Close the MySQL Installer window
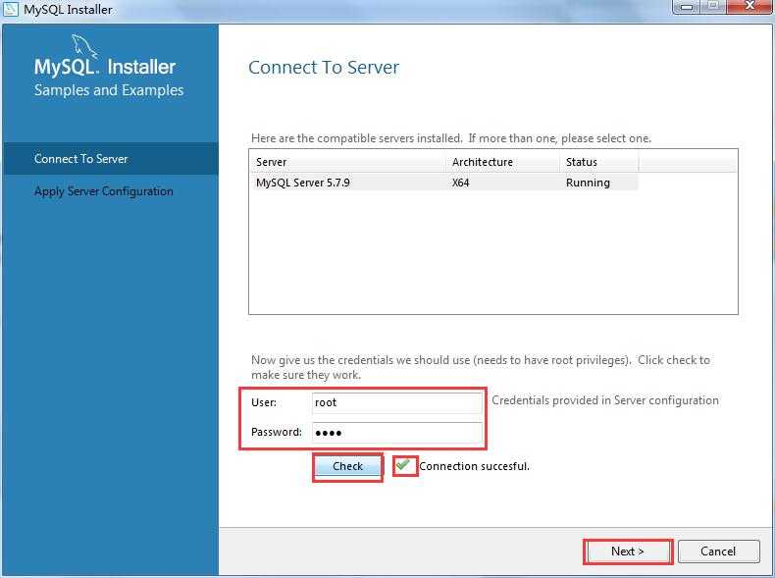Screen dimensions: 775x578 tap(749, 7)
